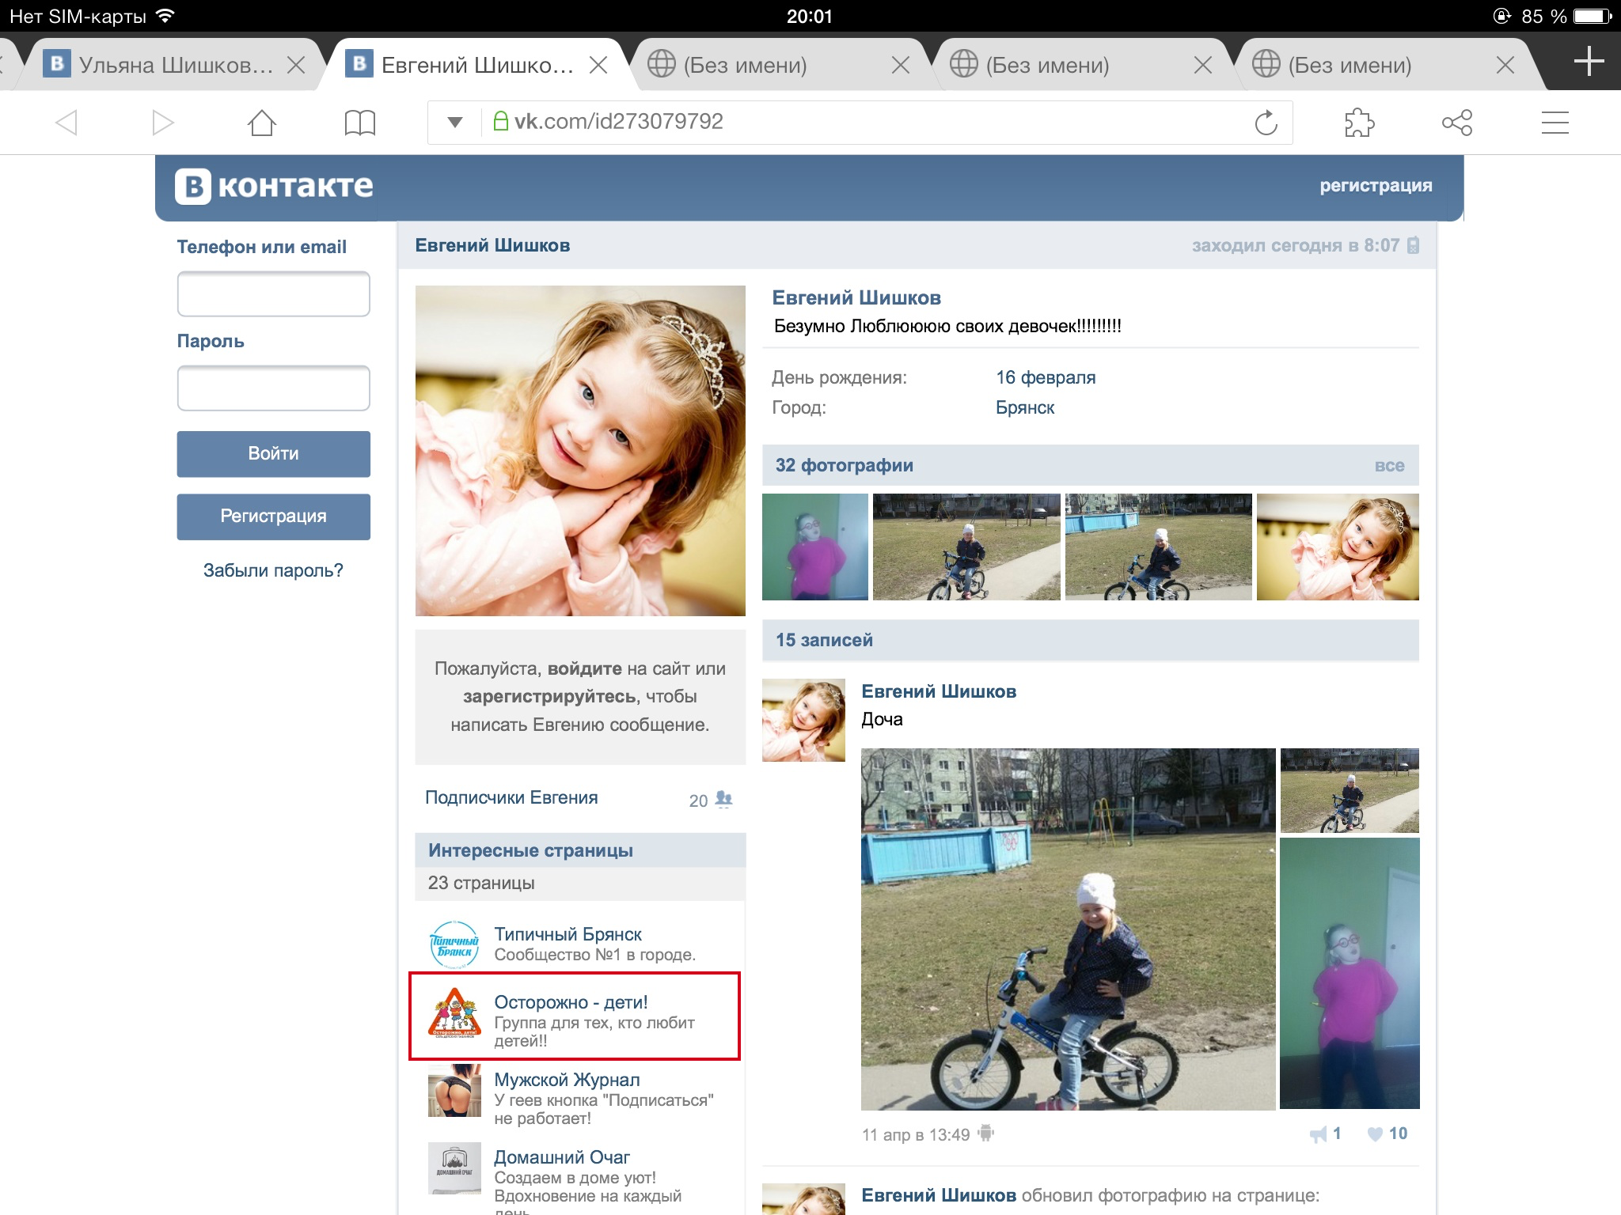Click the Пароль input field

point(273,388)
